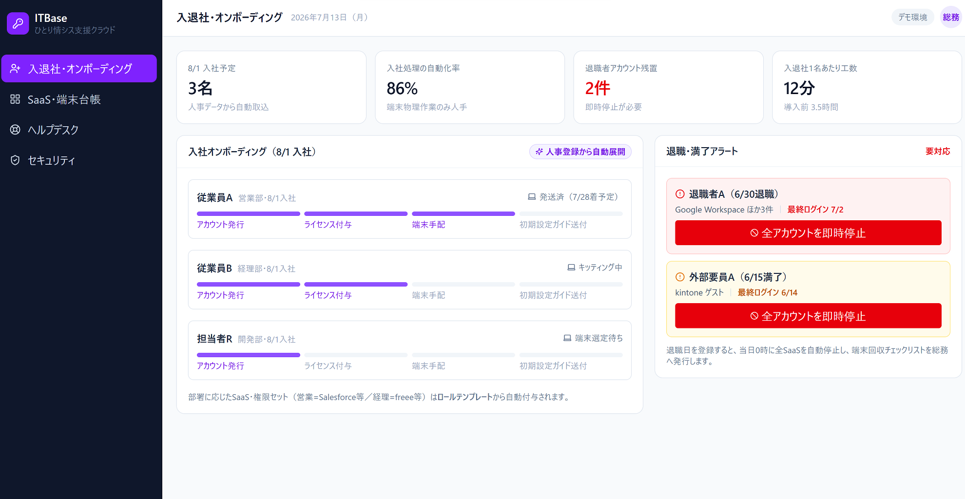Screen dimensions: 965x499
Task: Click 従業員A's 初期設定ガイド送付 step label
Action: (553, 225)
